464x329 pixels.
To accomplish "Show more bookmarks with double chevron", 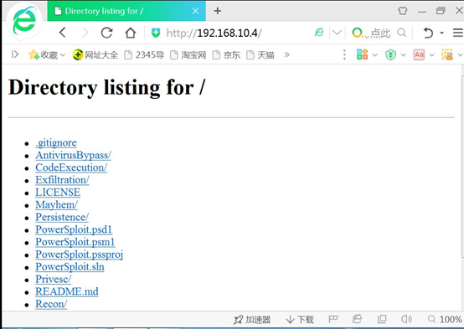I will 286,54.
